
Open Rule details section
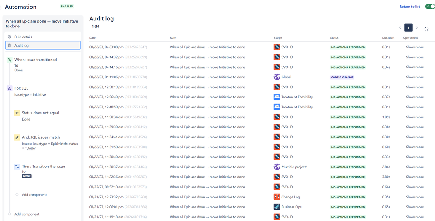43,37
